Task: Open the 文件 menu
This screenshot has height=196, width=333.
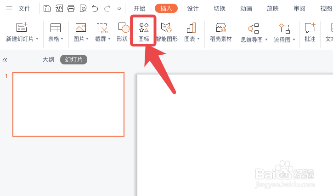Action: (x=24, y=9)
